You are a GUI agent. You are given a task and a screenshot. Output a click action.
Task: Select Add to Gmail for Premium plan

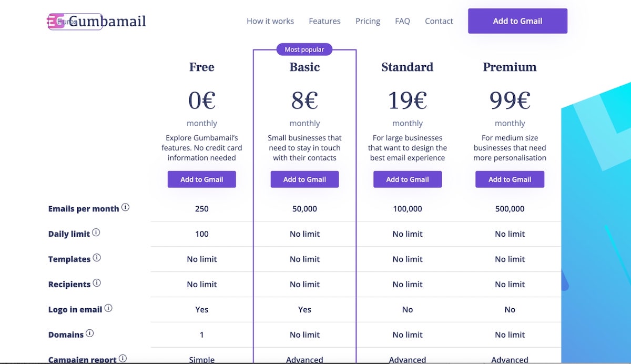click(510, 179)
